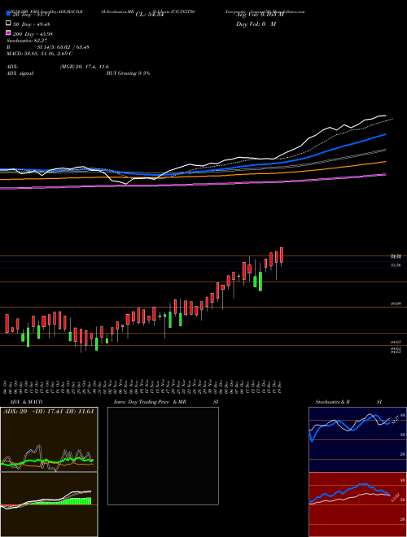Viewport: 407px width, 537px height.
Task: Click the 'Intra Day Trading Price & MR SI' heading
Action: coord(166,402)
